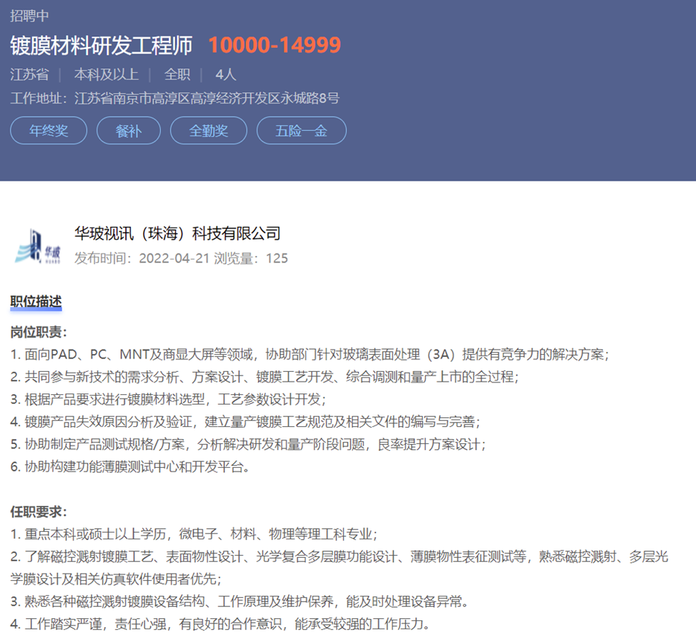Select the 职位描述 section tab
The height and width of the screenshot is (636, 696).
tap(36, 301)
